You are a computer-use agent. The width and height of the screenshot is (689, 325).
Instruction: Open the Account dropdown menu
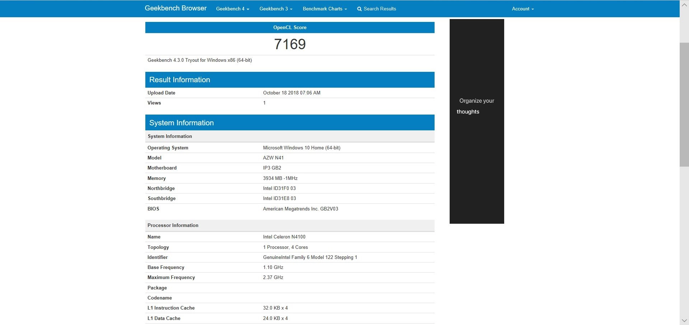[523, 9]
